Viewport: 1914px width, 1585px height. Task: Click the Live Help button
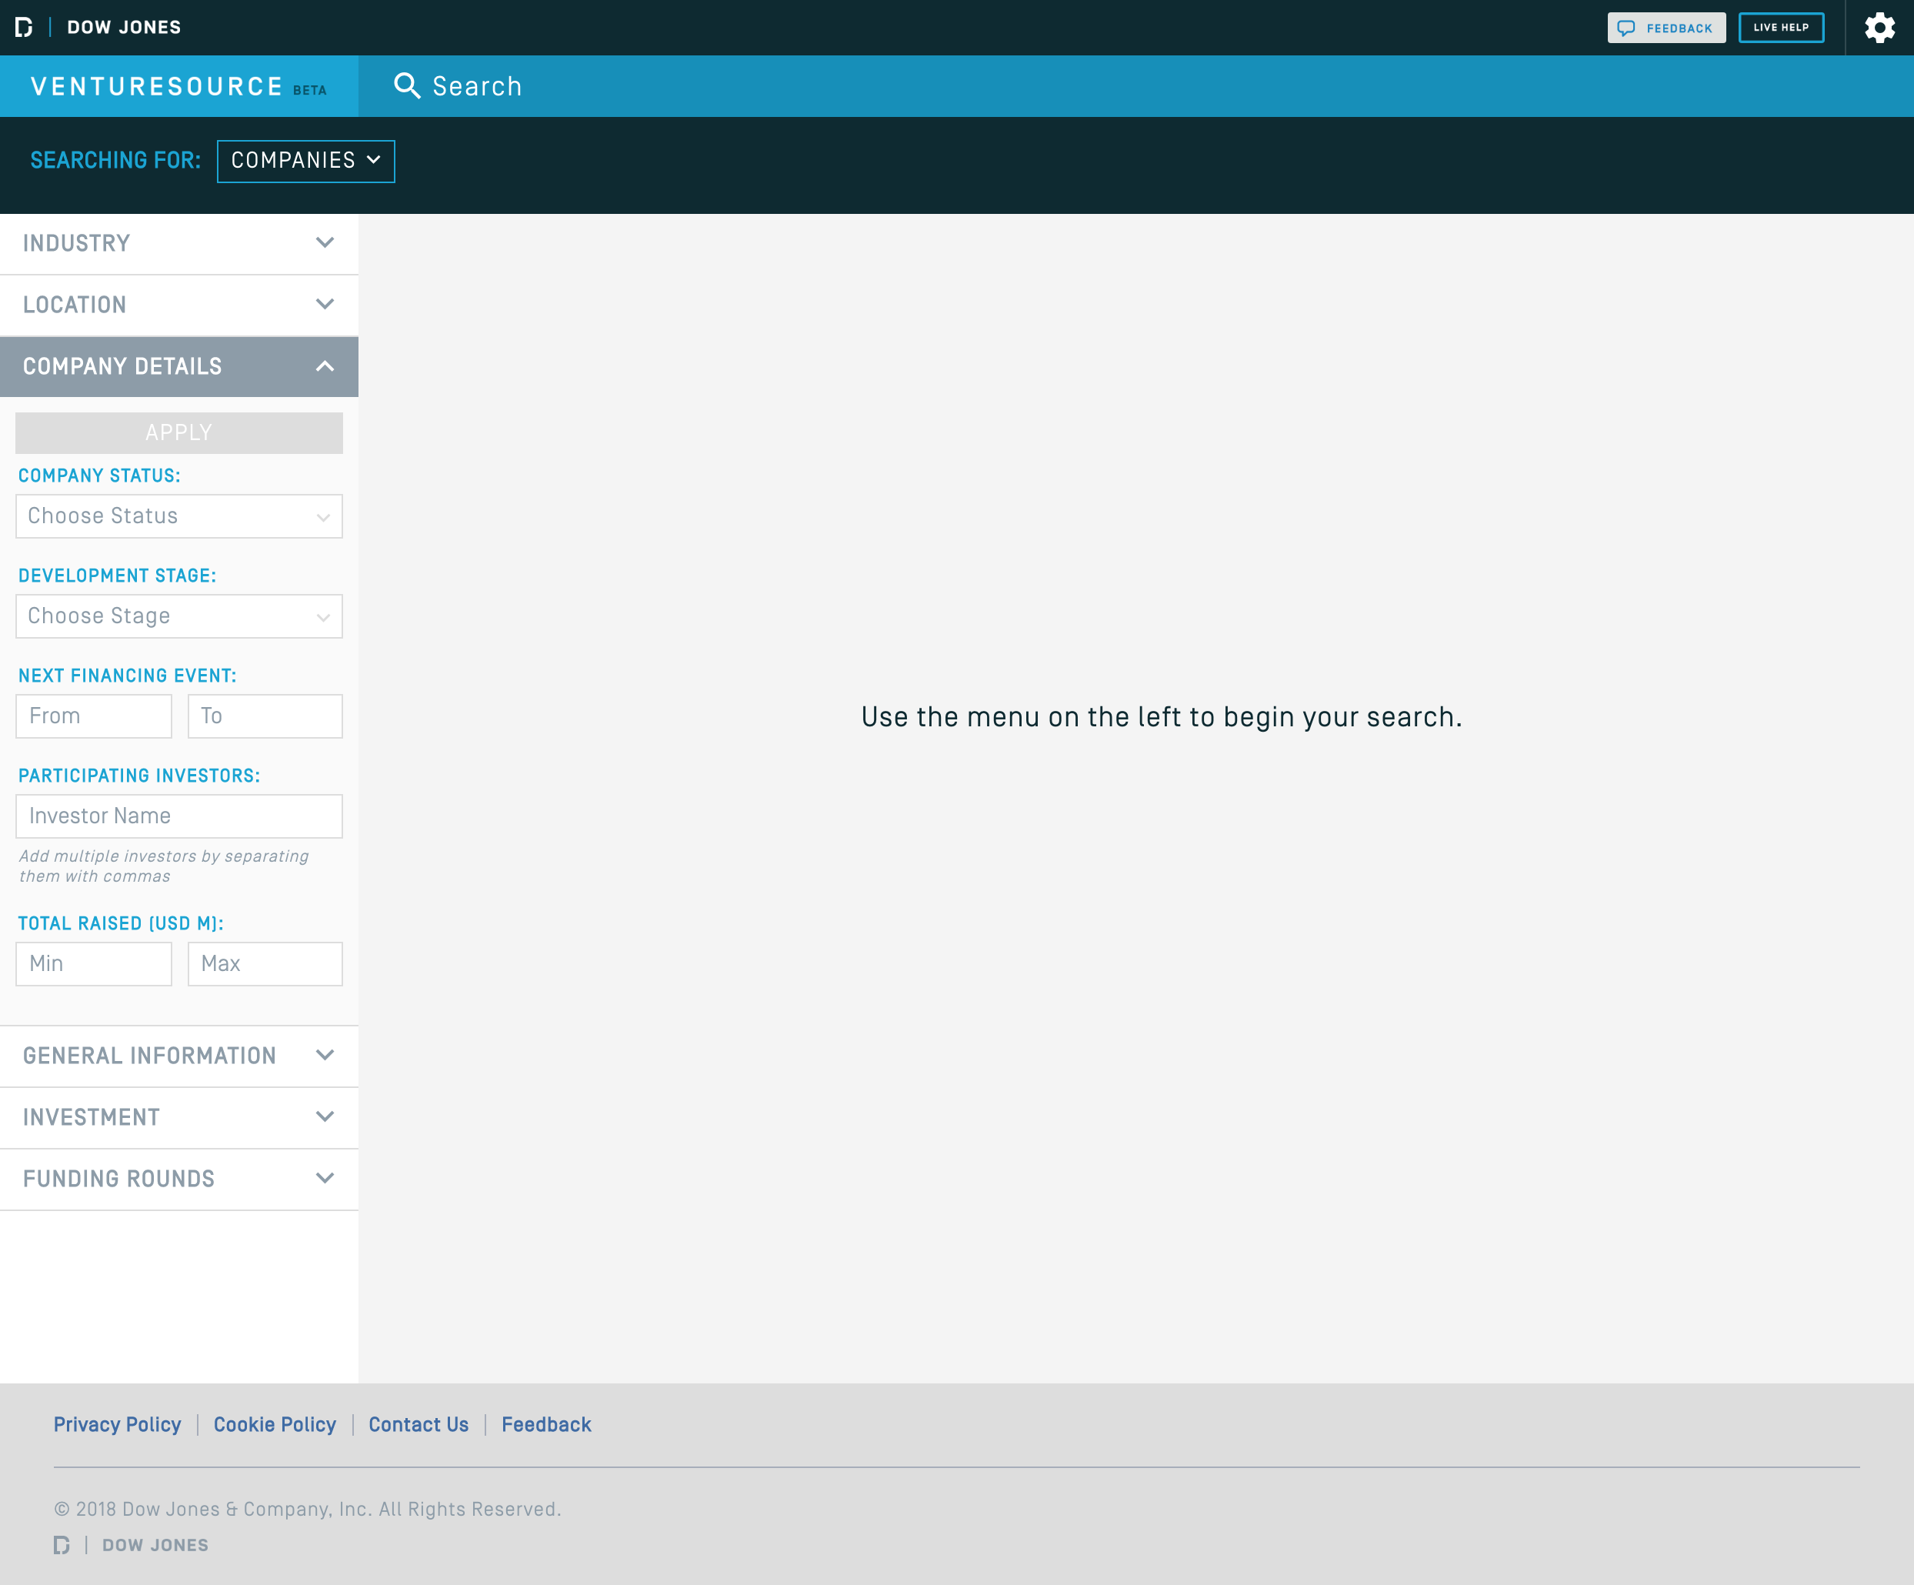pyautogui.click(x=1781, y=28)
